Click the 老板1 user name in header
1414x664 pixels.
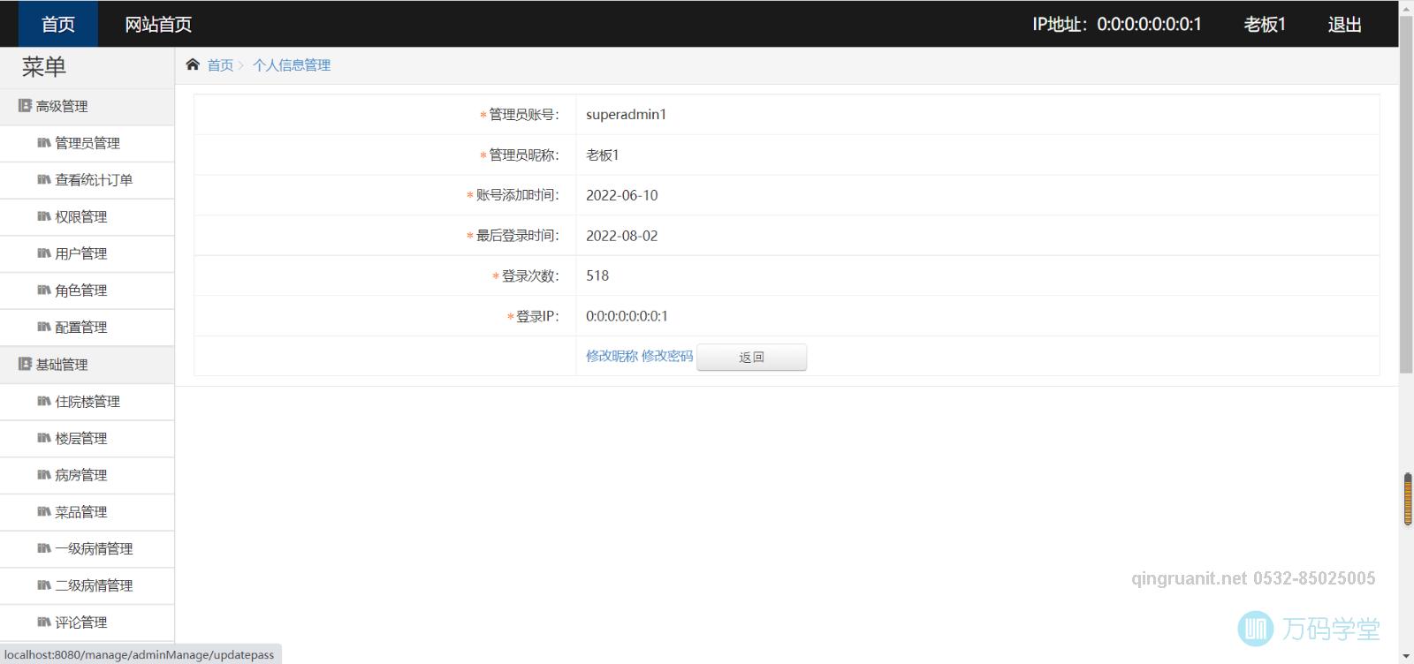(x=1265, y=25)
